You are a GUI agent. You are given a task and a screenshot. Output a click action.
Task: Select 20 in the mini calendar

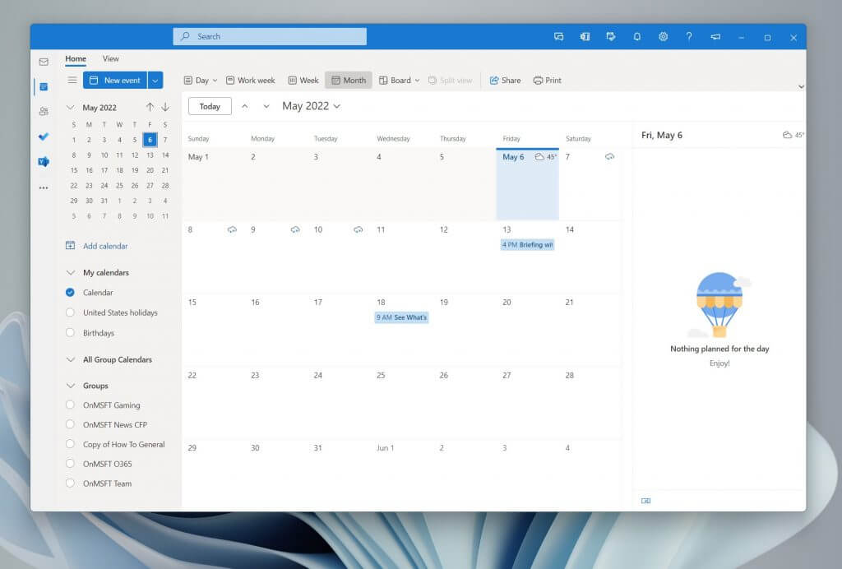click(150, 170)
